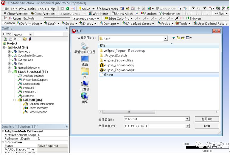Go to recent places shortcut
Screen dimensions: 230x155
(85, 48)
